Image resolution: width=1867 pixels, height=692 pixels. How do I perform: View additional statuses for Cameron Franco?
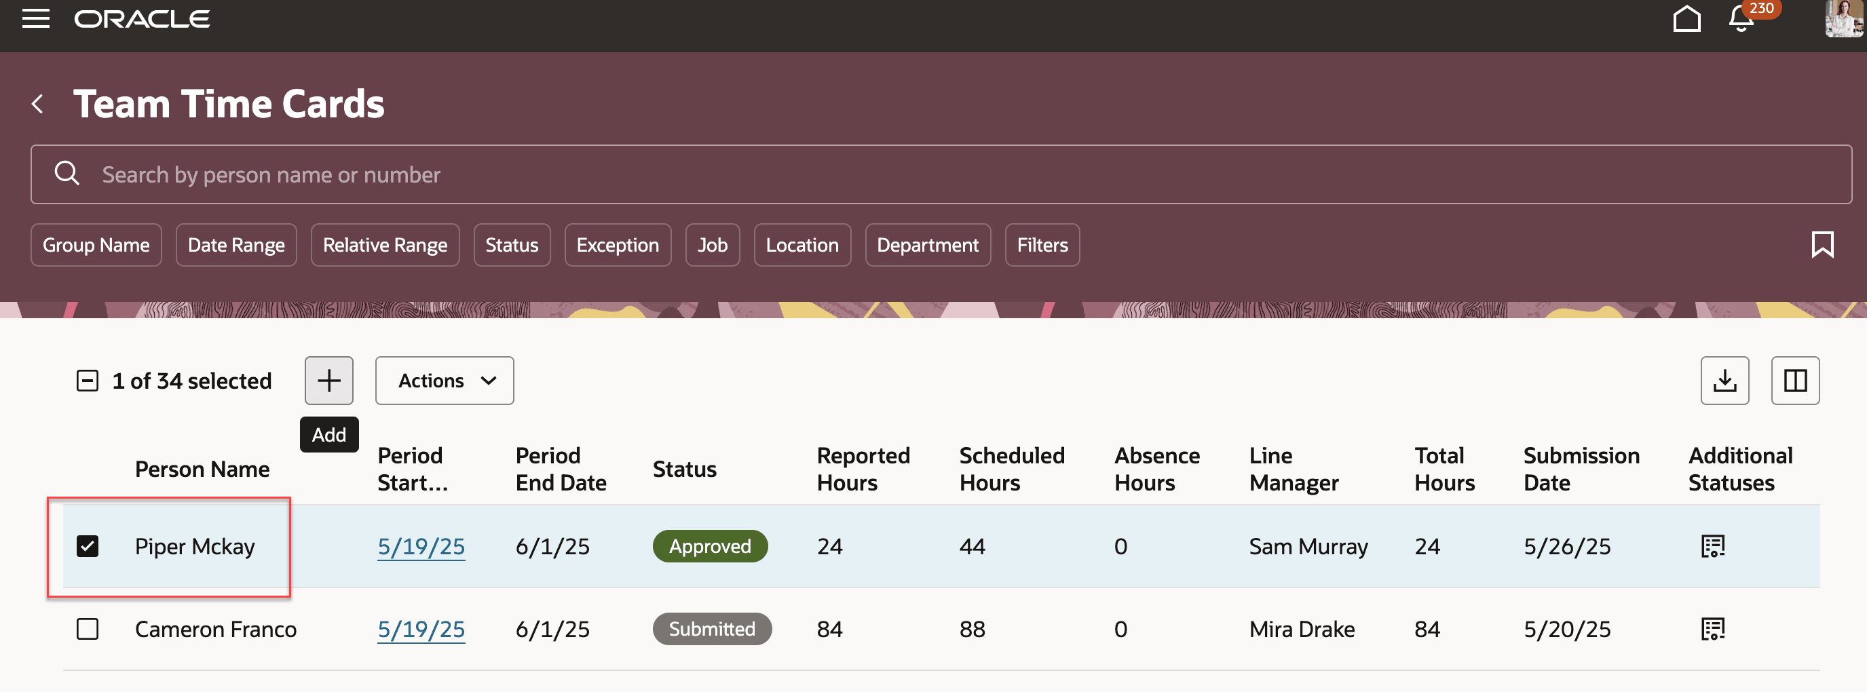1713,629
